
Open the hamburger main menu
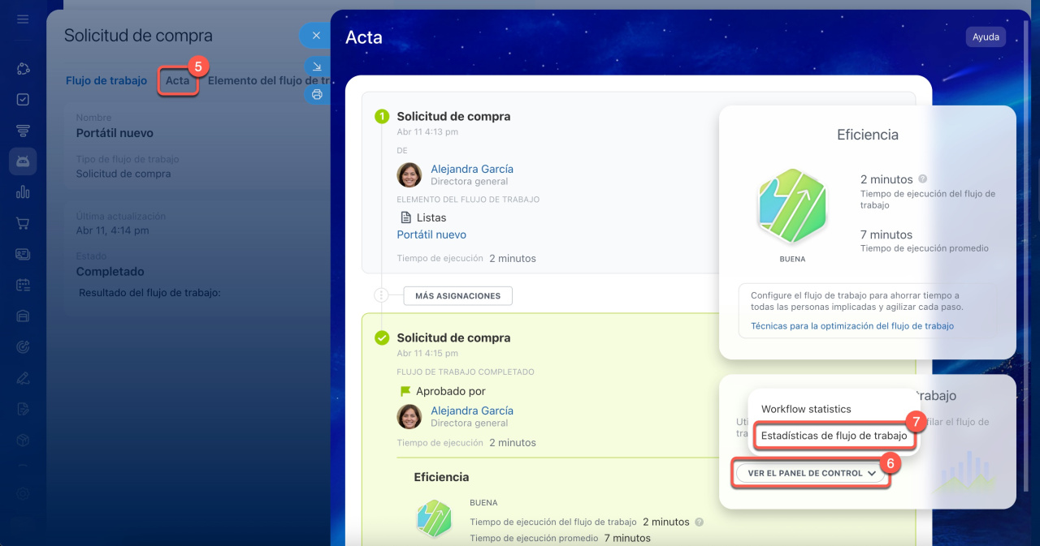(x=23, y=19)
